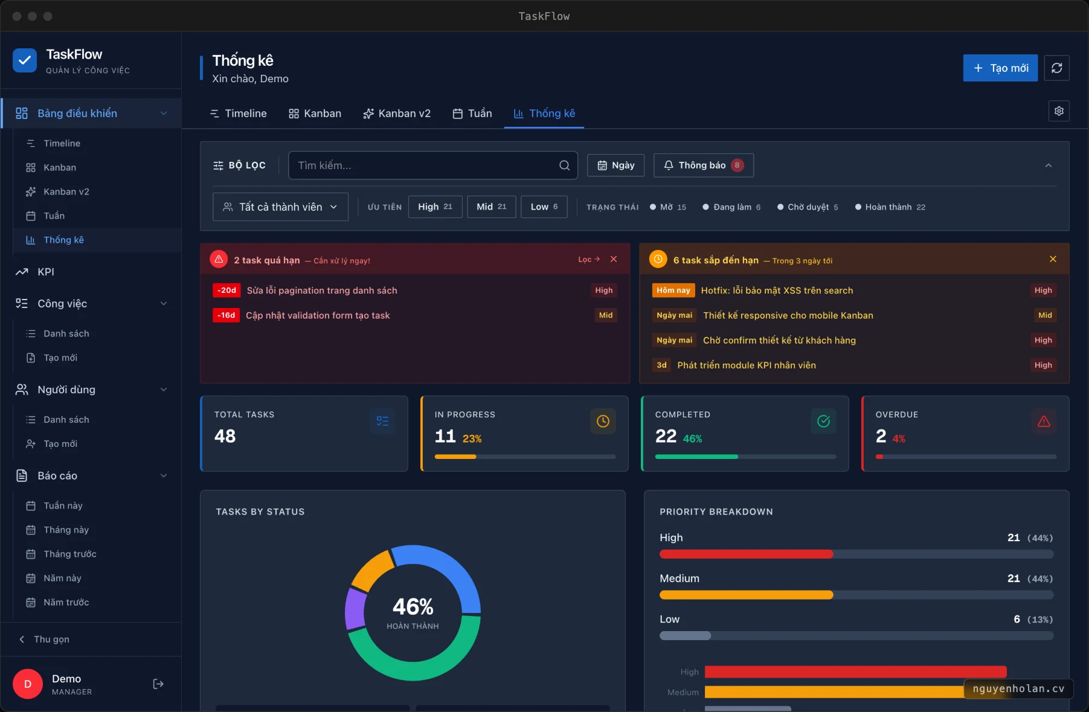Dismiss the upcoming deadline banner
This screenshot has width=1089, height=712.
click(x=1053, y=259)
